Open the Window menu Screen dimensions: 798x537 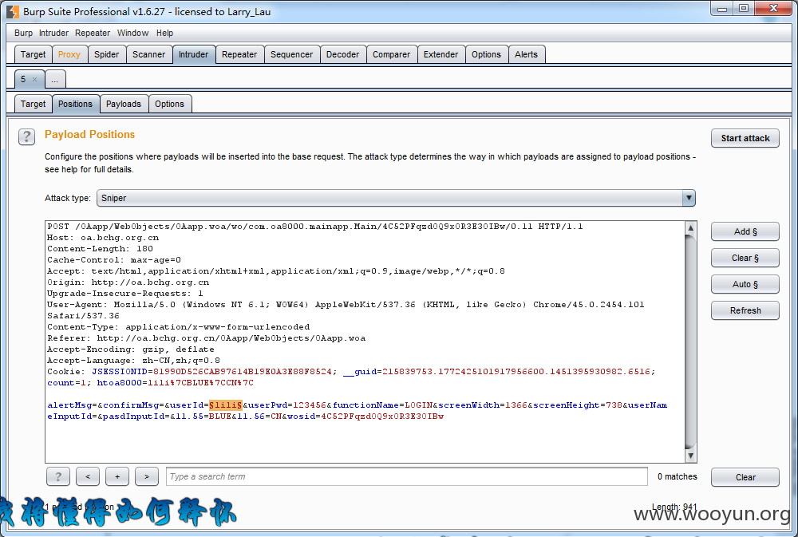[x=132, y=33]
